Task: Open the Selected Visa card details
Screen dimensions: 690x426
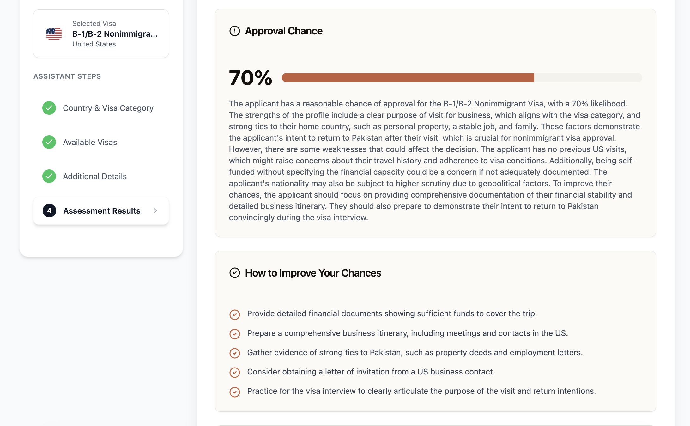Action: (101, 33)
